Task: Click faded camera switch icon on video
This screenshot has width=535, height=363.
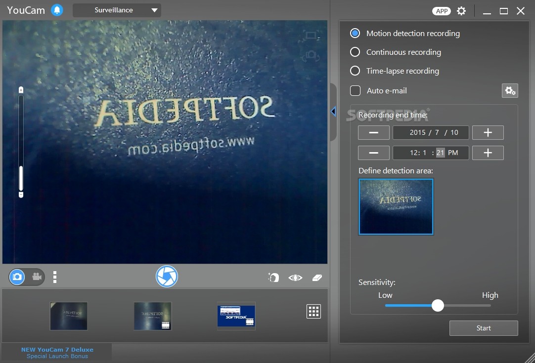Action: click(311, 55)
